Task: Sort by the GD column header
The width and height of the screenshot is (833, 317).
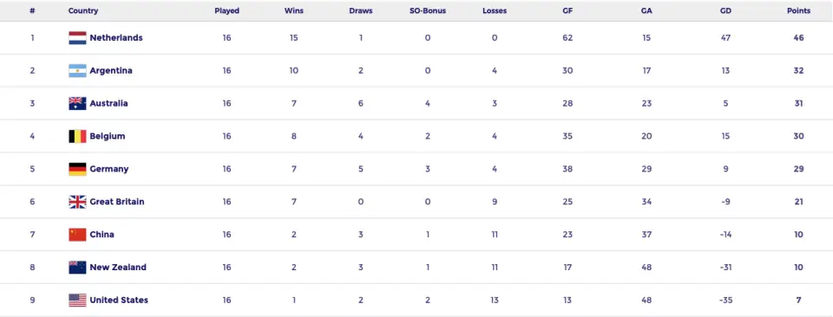Action: pyautogui.click(x=725, y=10)
